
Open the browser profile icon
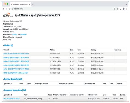click(x=123, y=9)
